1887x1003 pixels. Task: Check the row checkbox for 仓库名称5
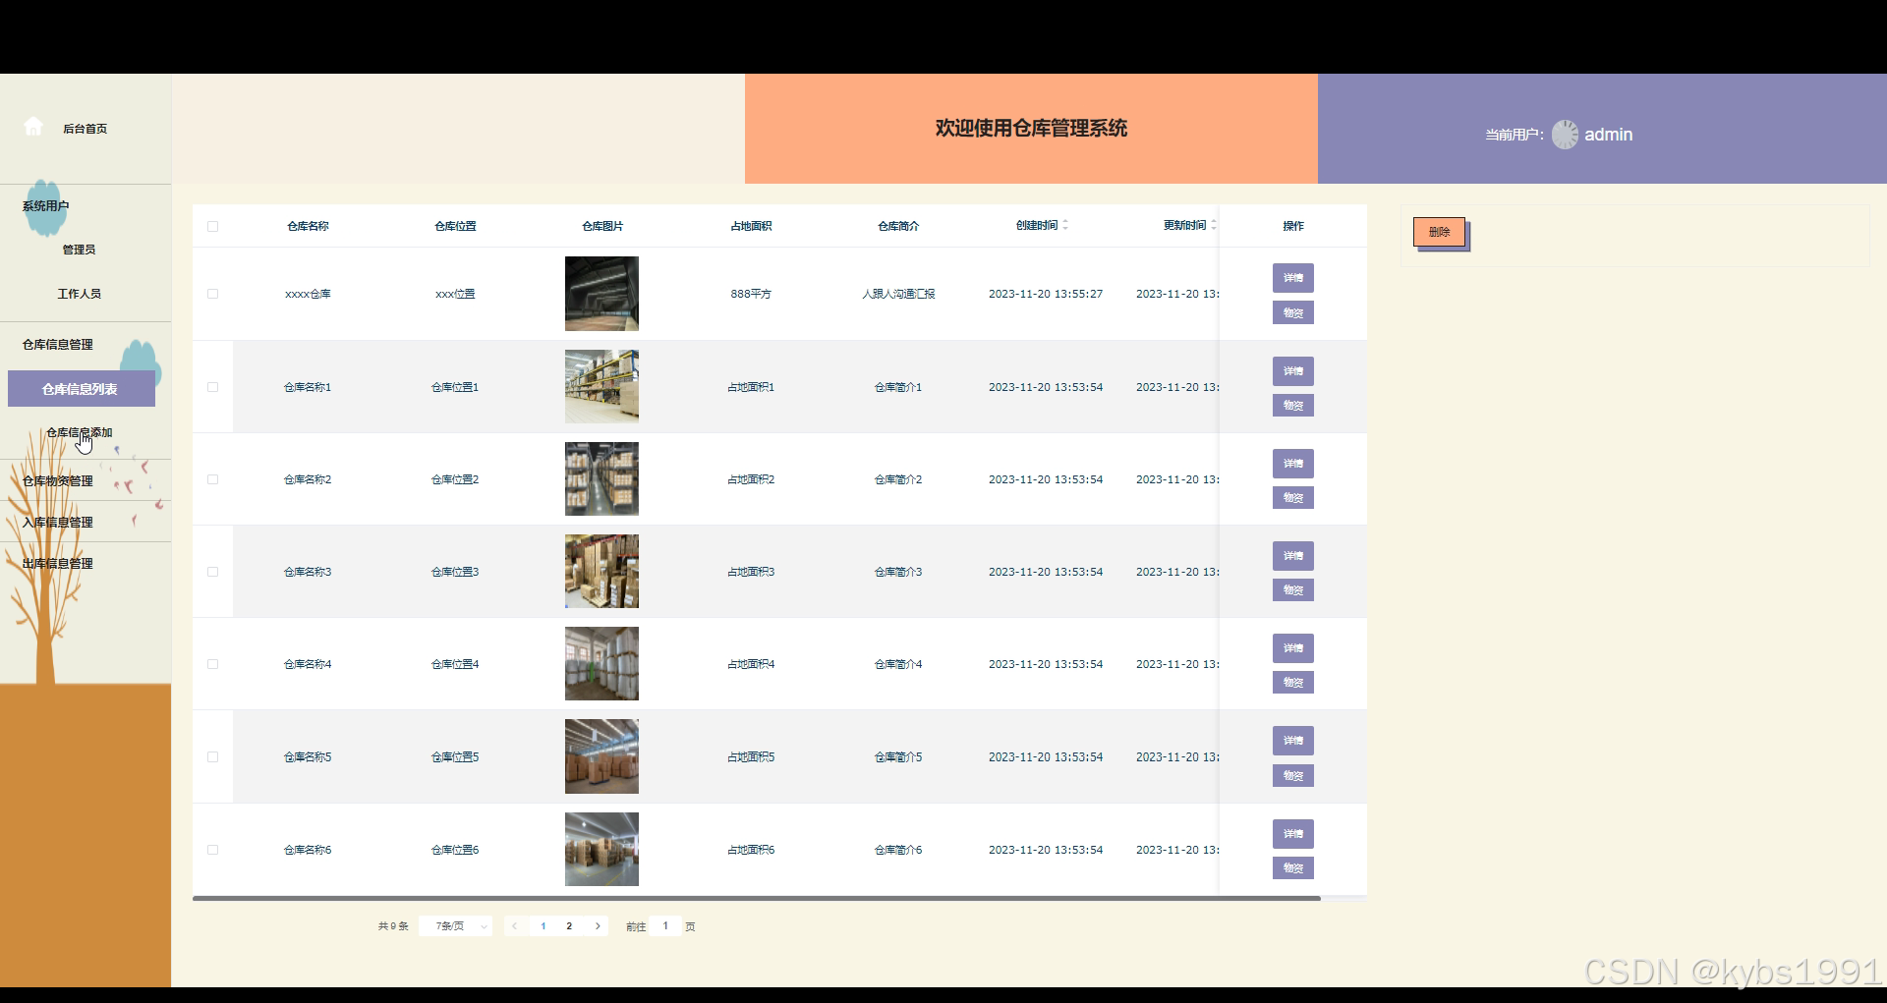pyautogui.click(x=212, y=756)
